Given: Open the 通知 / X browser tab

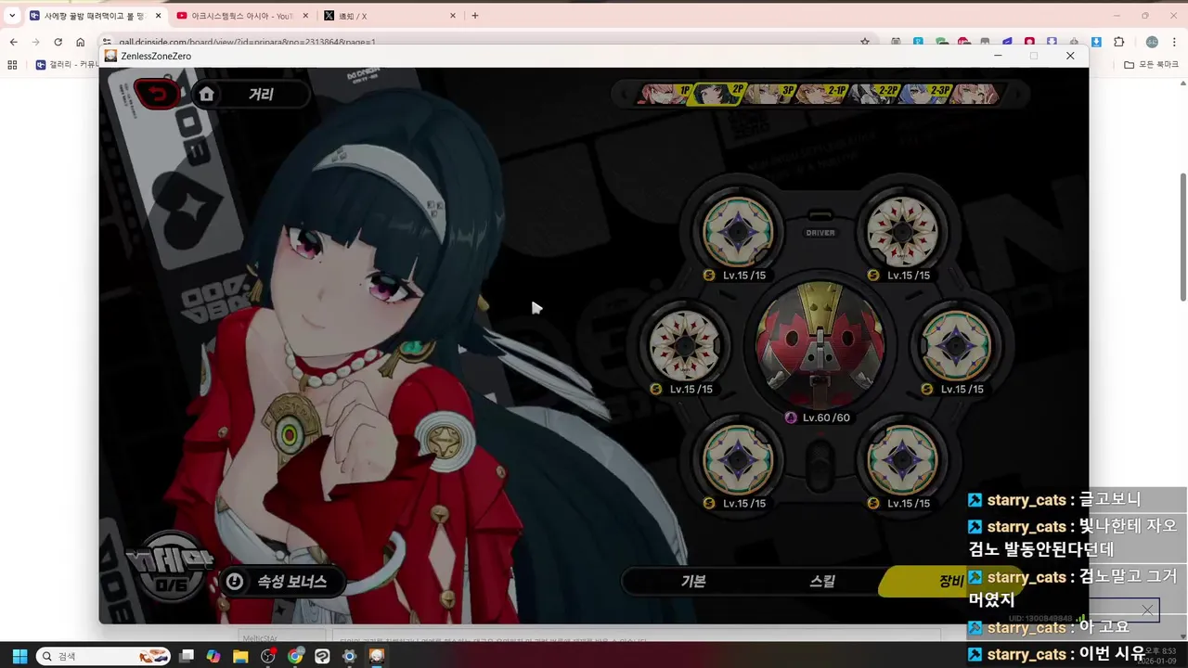Looking at the screenshot, I should point(389,16).
